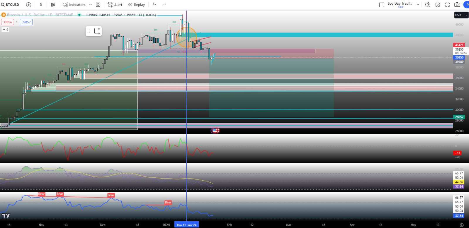The image size is (469, 228).
Task: Click the green 28657 price label
Action: [x=459, y=117]
